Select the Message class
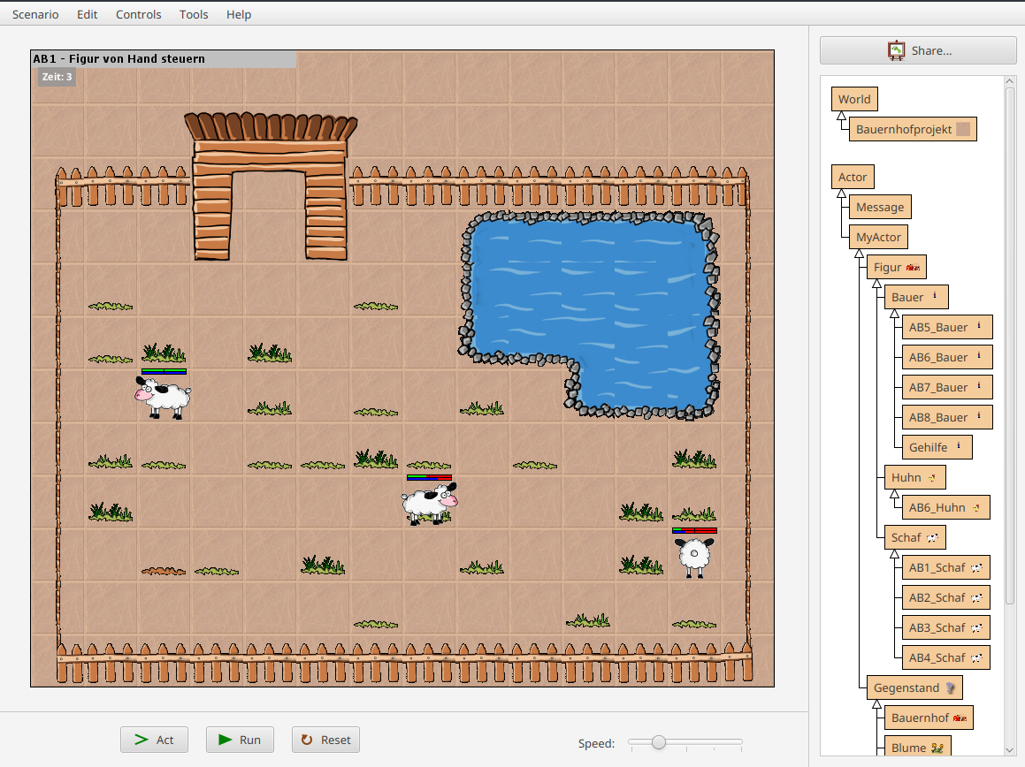The image size is (1025, 767). (x=880, y=207)
